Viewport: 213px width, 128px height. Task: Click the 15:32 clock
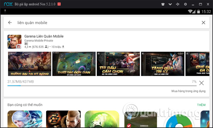click(206, 12)
